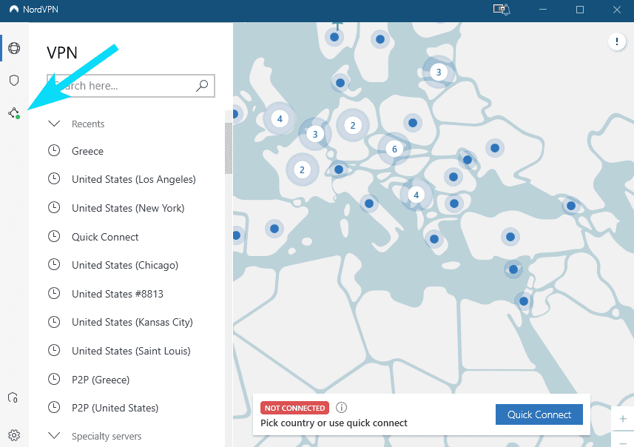Click the clock icon beside Quick Connect recent
The height and width of the screenshot is (447, 634).
point(54,236)
